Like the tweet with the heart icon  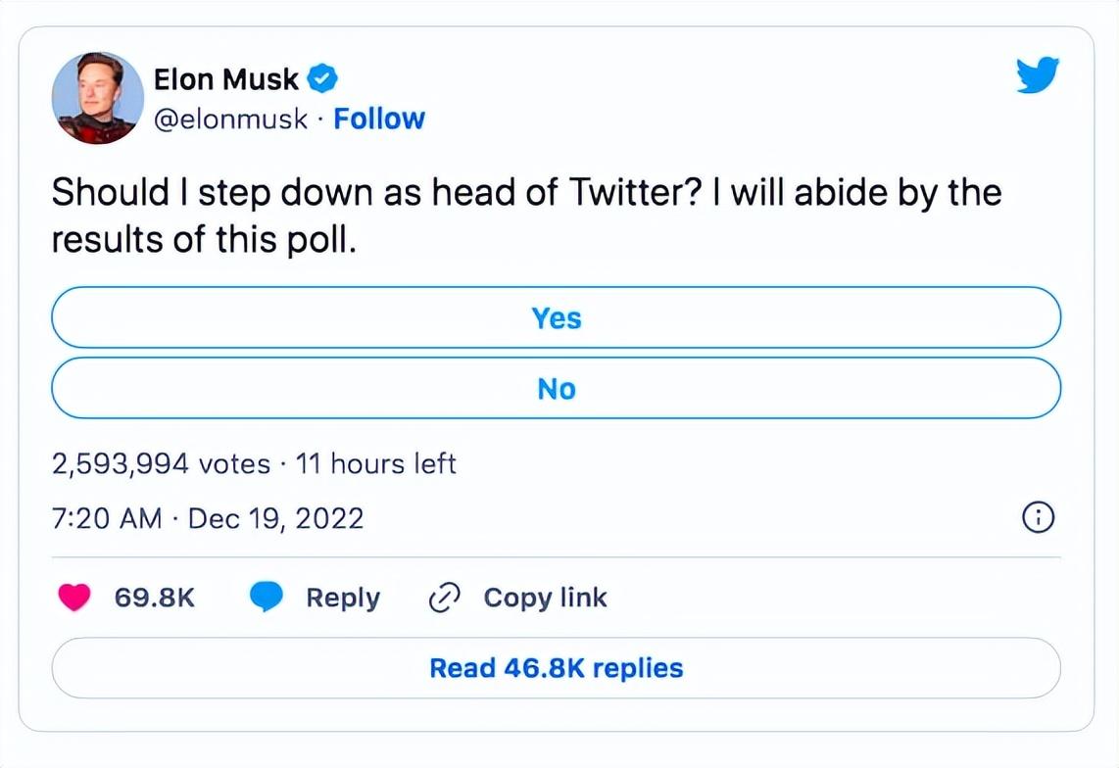tap(74, 598)
